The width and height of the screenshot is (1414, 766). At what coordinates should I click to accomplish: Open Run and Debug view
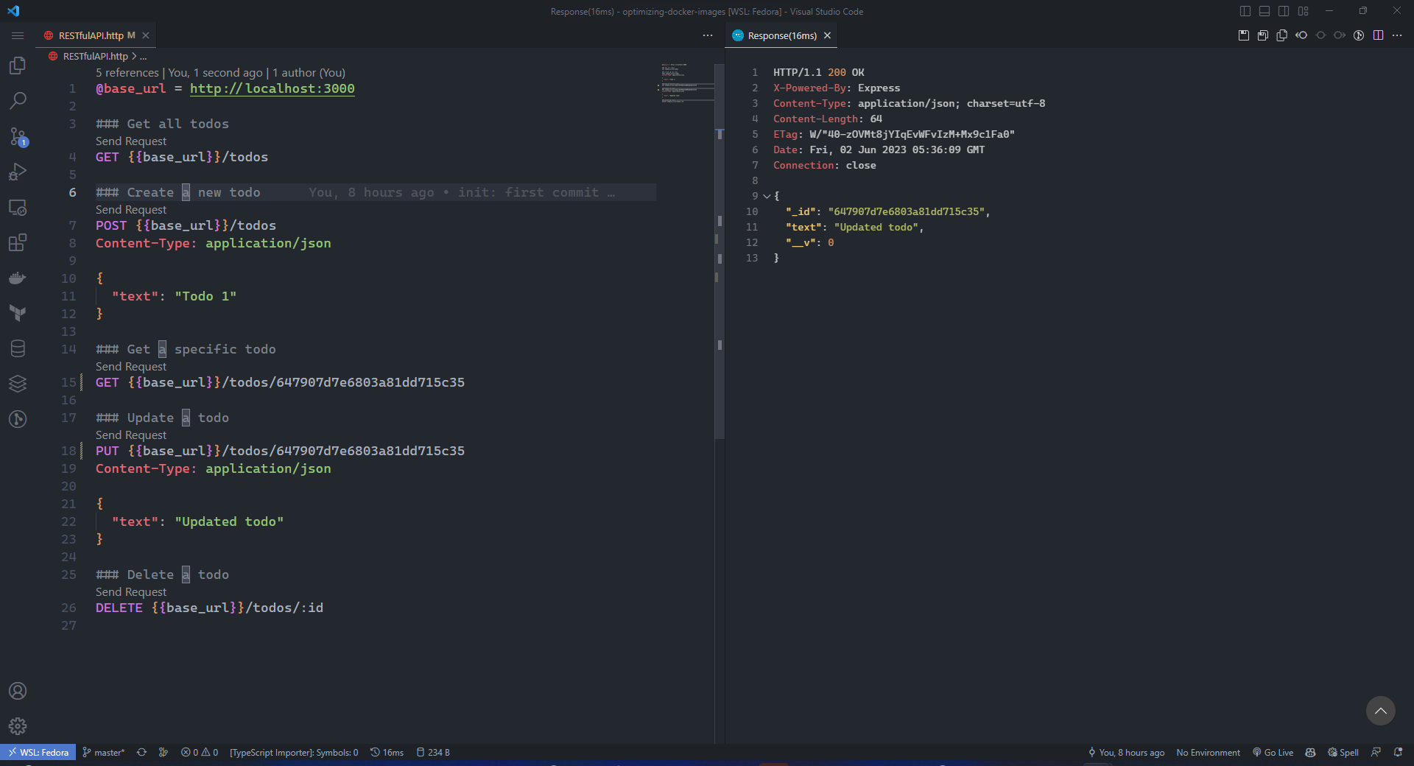pos(18,172)
